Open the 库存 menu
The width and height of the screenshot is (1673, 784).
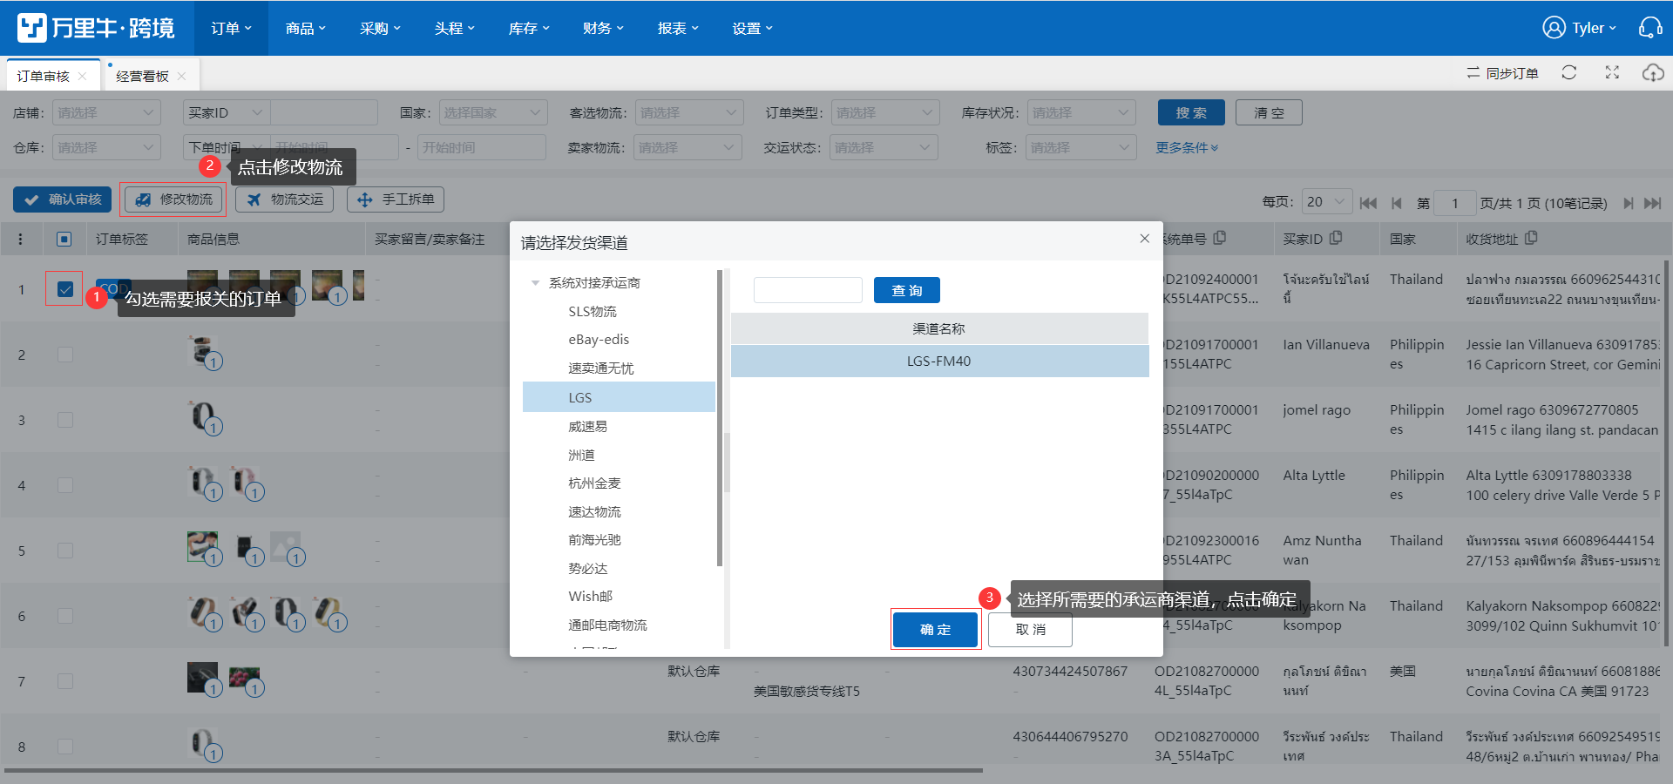(529, 28)
